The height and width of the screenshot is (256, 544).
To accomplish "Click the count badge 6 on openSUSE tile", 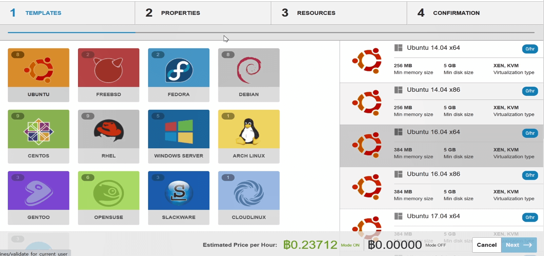I will [x=88, y=177].
